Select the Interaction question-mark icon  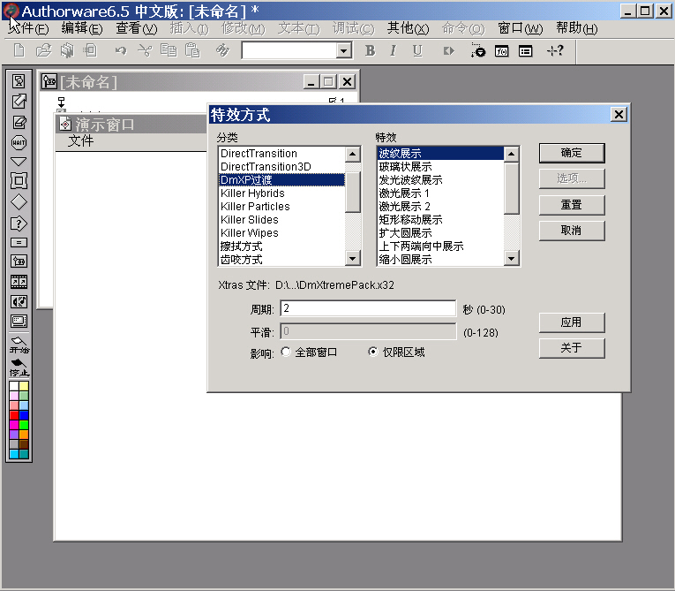point(19,224)
